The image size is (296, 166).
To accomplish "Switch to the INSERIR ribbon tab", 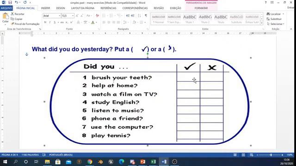I will tap(45, 8).
